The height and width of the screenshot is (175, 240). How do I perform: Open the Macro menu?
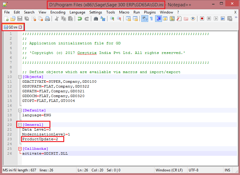pos(124,12)
